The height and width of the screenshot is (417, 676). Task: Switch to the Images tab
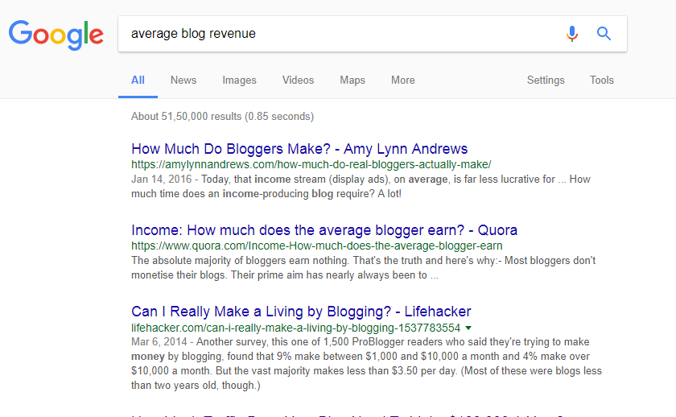point(239,81)
